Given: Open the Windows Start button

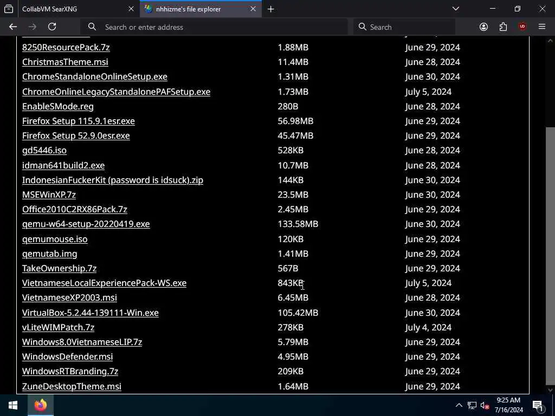Looking at the screenshot, I should (x=13, y=405).
